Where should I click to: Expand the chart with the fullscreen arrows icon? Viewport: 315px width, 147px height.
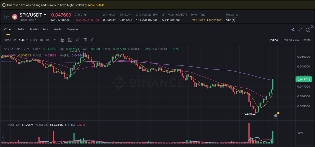click(x=300, y=29)
